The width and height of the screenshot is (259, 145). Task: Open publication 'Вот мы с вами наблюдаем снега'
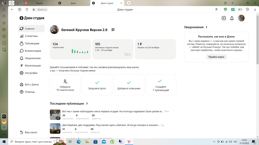tap(113, 111)
